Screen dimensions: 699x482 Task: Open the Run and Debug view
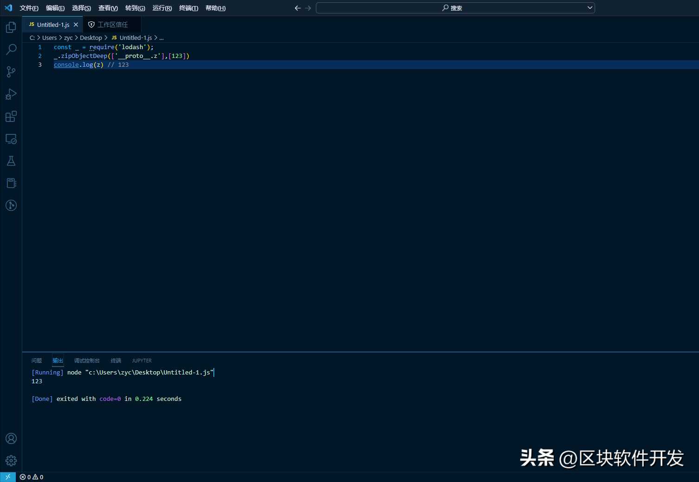pos(11,94)
